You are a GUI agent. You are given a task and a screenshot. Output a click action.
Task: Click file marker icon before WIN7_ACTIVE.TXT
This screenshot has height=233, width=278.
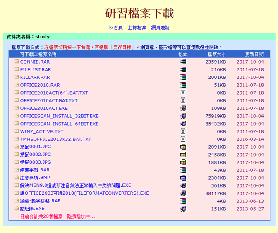[17, 131]
